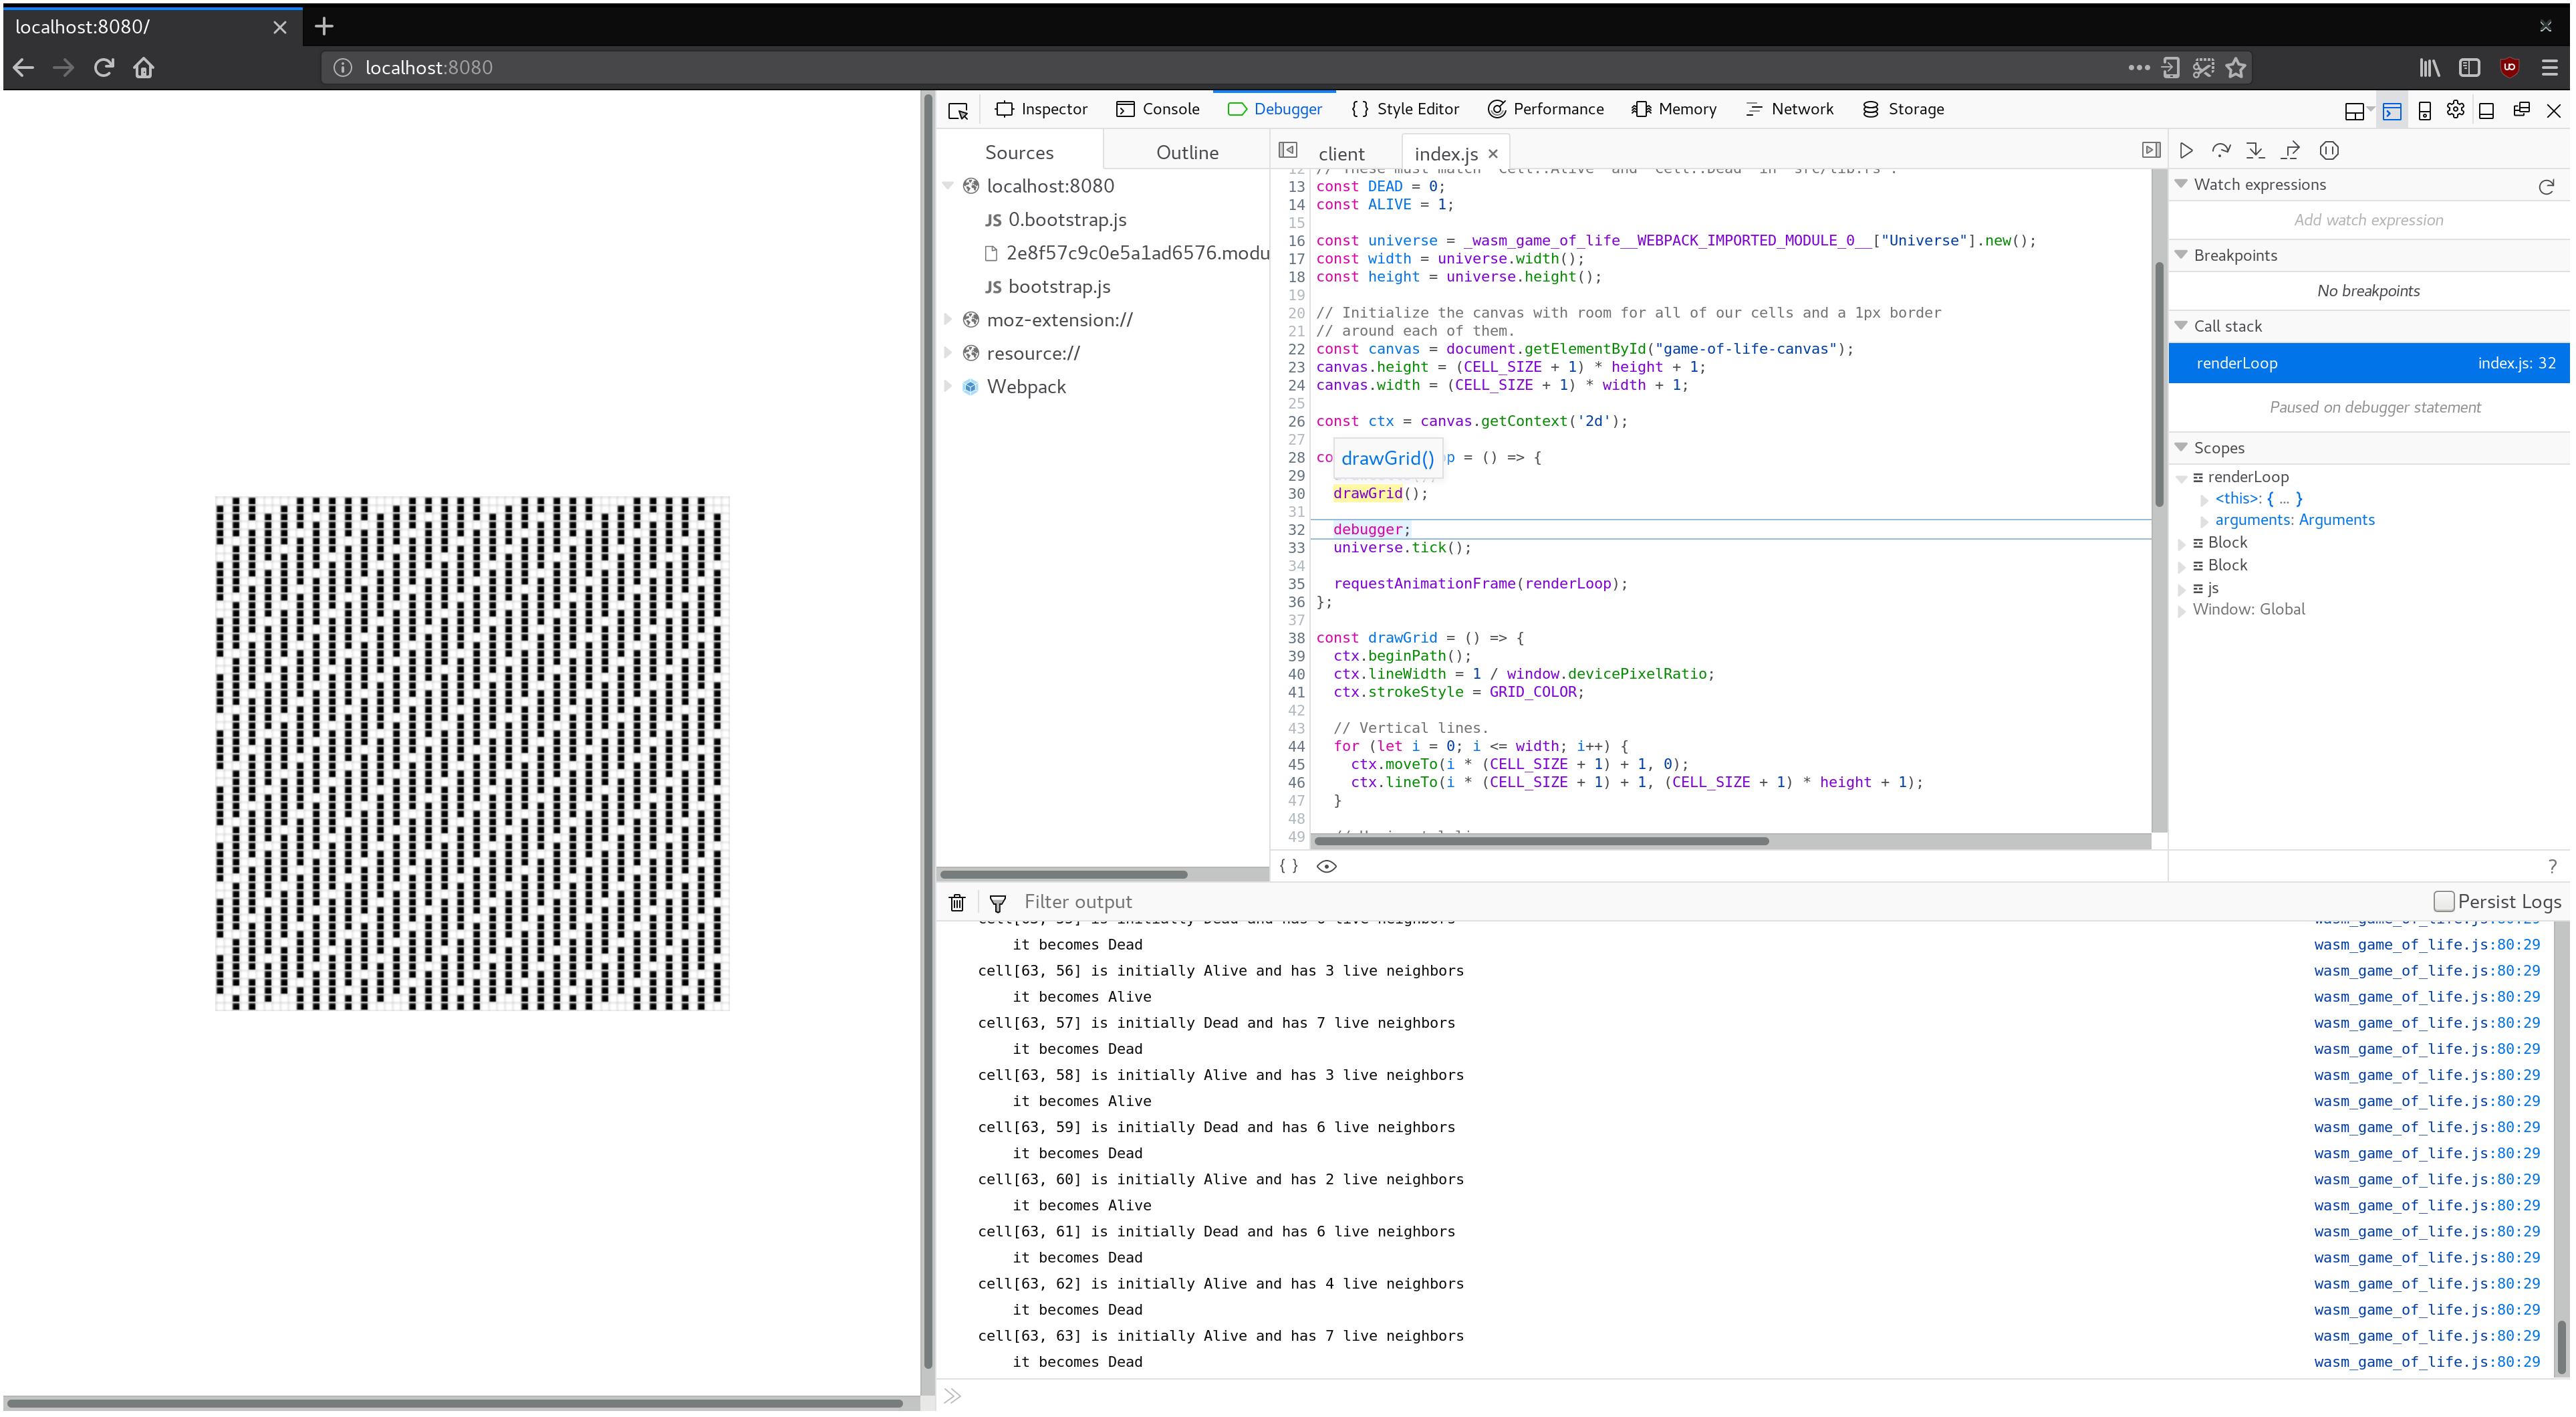This screenshot has width=2576, height=1417.
Task: Click the Clear console output icon
Action: 958,901
